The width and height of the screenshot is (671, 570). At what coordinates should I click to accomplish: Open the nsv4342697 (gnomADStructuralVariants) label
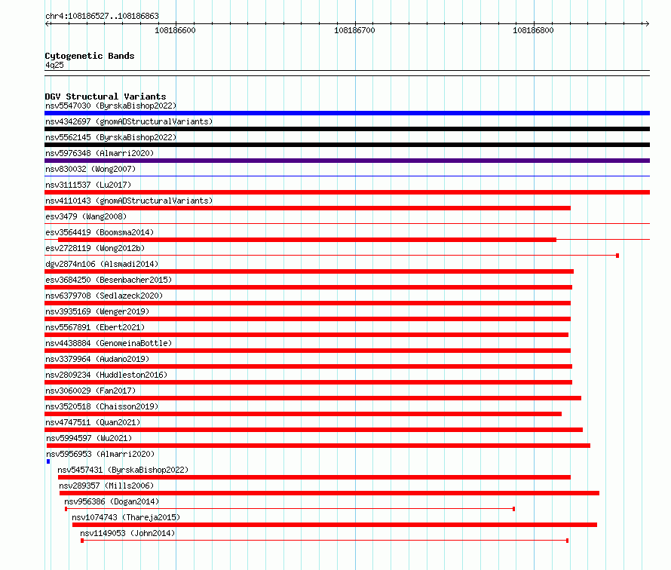129,121
